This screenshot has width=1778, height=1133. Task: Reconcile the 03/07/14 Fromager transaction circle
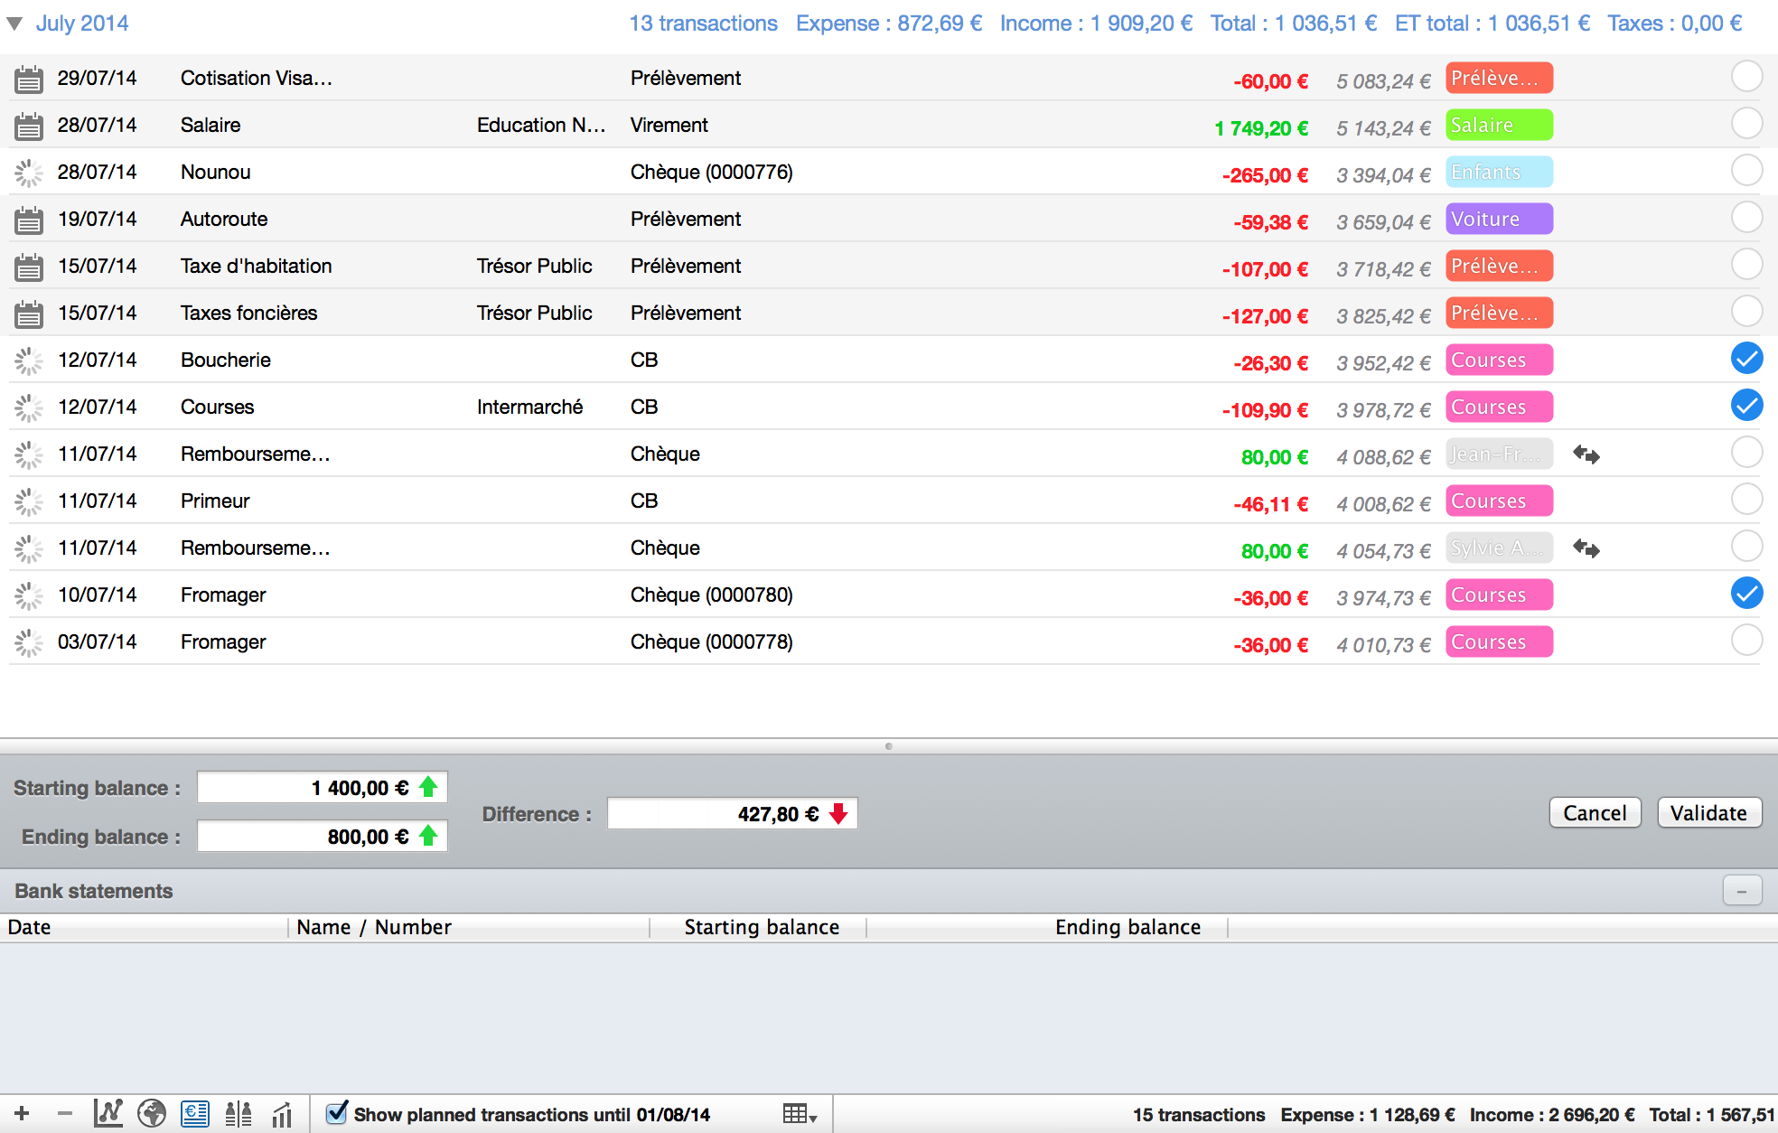coord(1746,640)
